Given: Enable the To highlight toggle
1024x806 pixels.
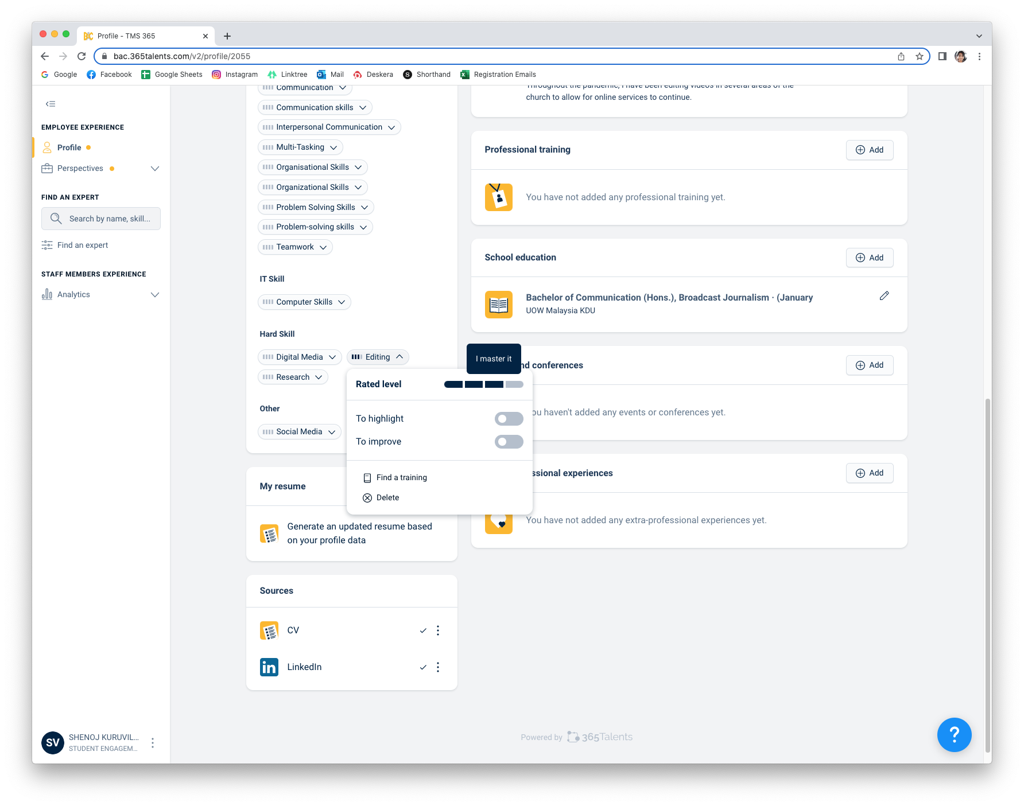Looking at the screenshot, I should pos(509,419).
